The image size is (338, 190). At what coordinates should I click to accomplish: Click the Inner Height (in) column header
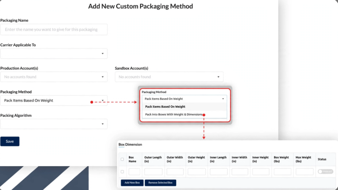click(260, 159)
